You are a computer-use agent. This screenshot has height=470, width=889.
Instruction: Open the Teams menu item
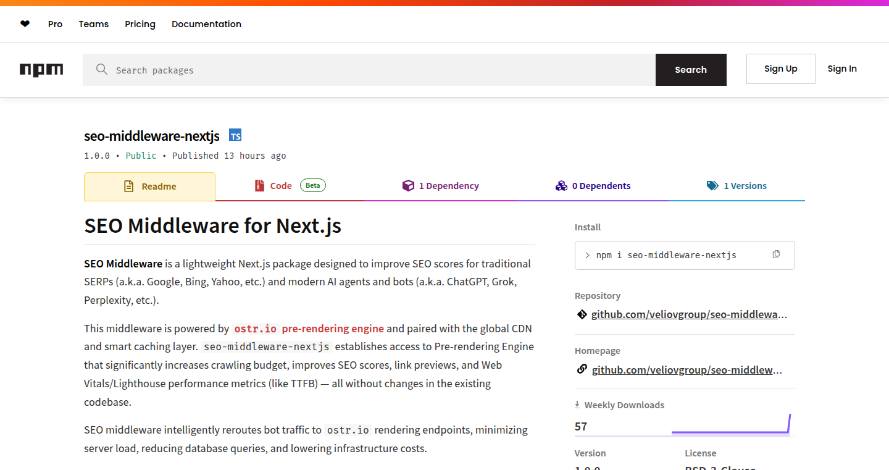(94, 24)
